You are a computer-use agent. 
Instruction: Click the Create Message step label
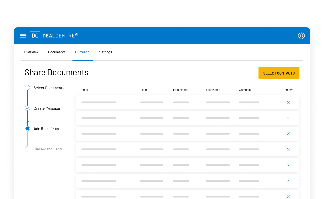[x=47, y=108]
